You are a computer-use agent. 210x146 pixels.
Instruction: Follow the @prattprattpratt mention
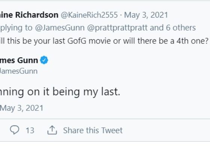tap(117, 28)
